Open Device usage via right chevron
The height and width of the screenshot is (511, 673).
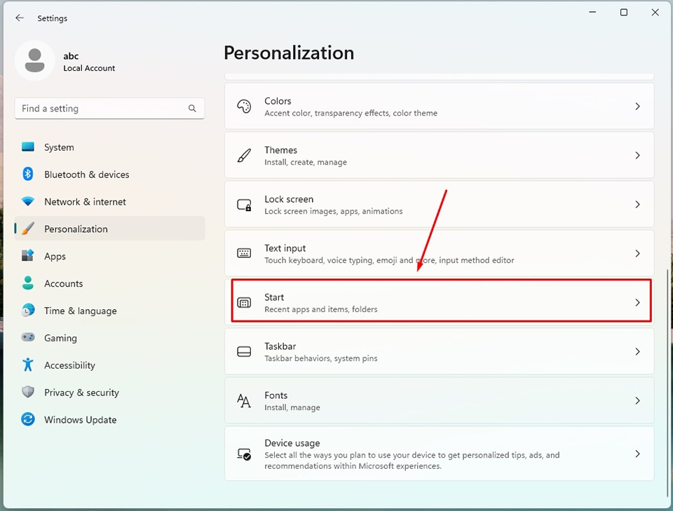pos(637,454)
